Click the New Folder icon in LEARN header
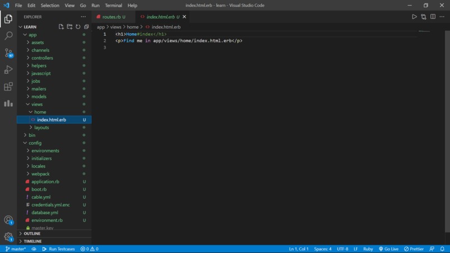The height and width of the screenshot is (253, 450). 69,27
